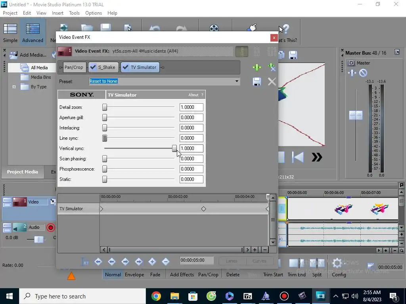Close the Video Event FX dialog

tap(274, 38)
